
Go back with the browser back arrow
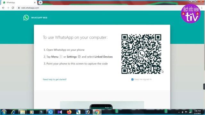click(3, 8)
